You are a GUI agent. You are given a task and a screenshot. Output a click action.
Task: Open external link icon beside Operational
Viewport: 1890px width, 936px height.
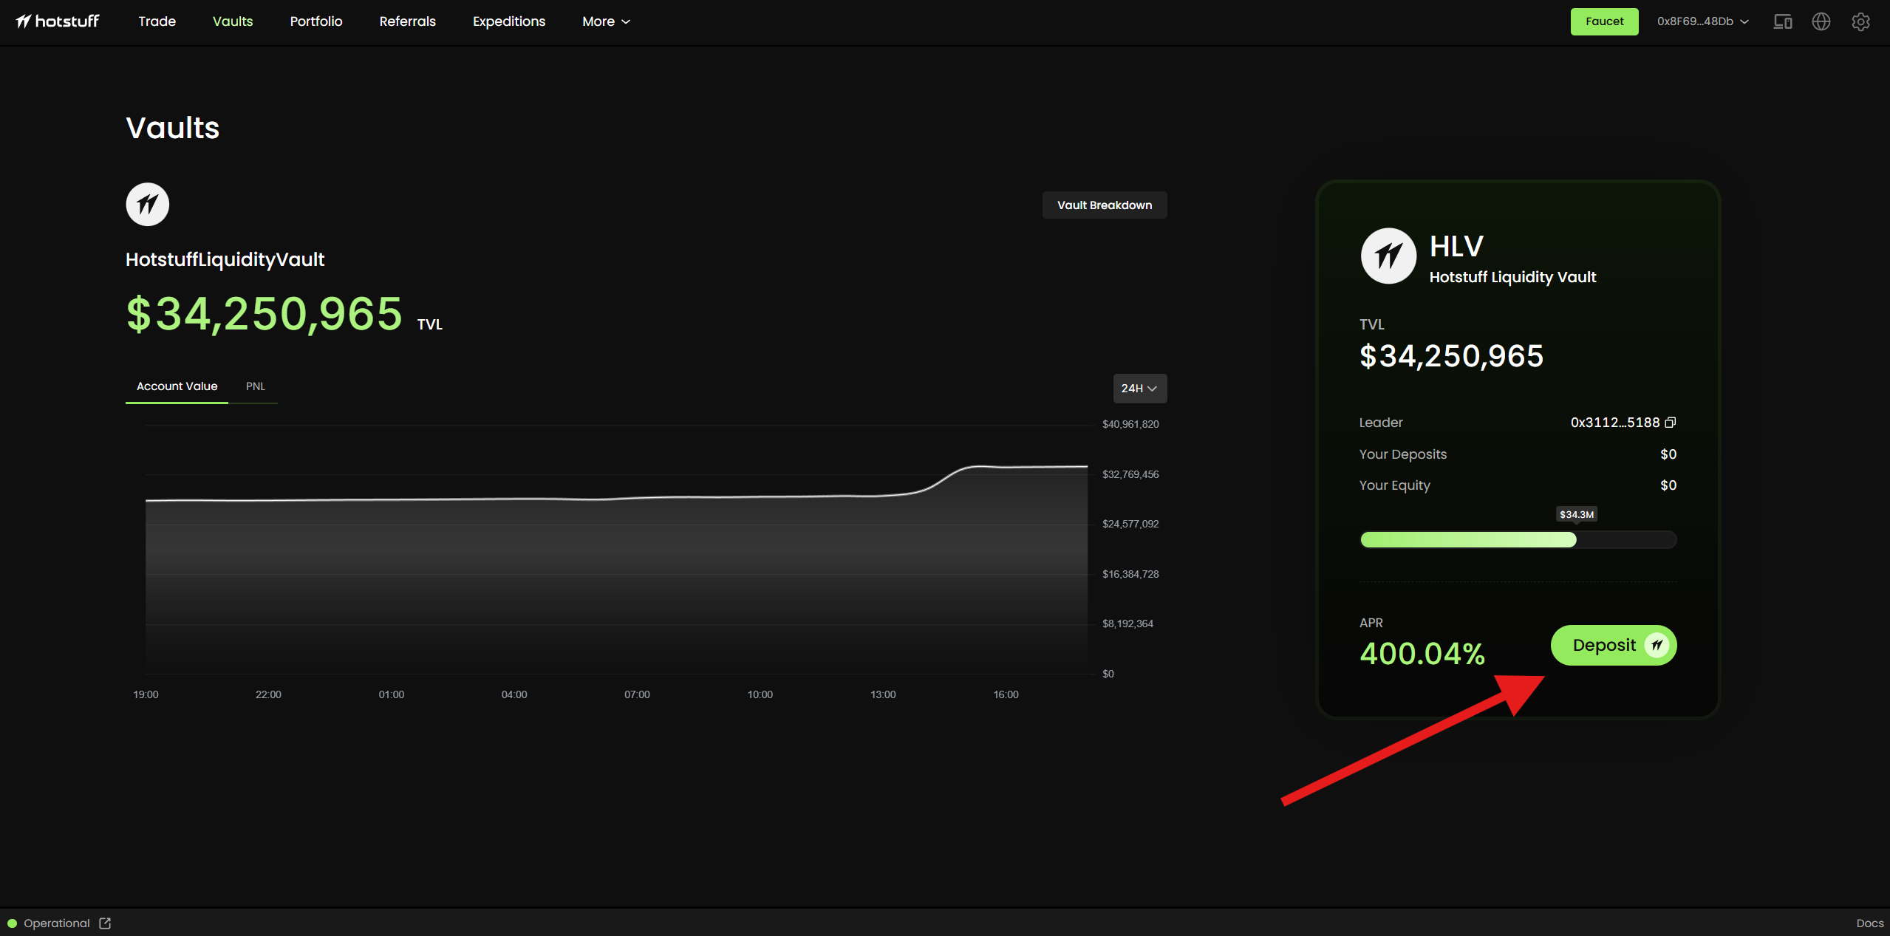pyautogui.click(x=105, y=923)
